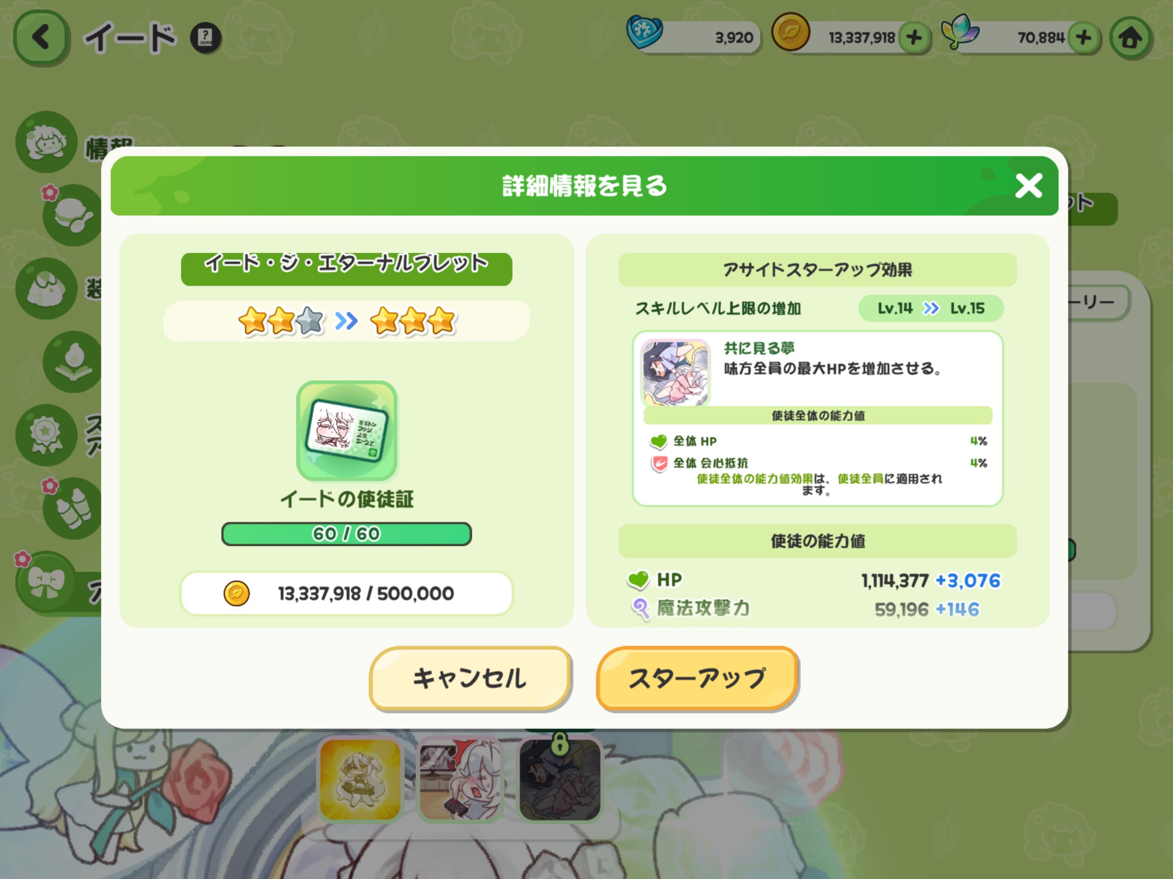Screen dimensions: 1173x879
Task: Close the 詳細情報を見る dialog
Action: 1028,186
